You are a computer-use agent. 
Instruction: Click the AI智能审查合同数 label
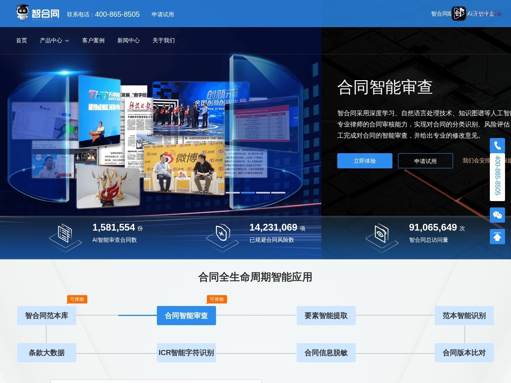click(115, 240)
